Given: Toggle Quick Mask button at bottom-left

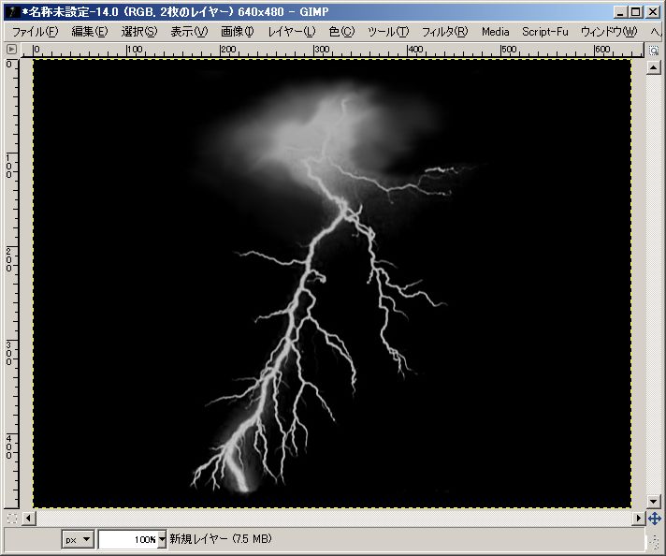Looking at the screenshot, I should click(x=12, y=519).
